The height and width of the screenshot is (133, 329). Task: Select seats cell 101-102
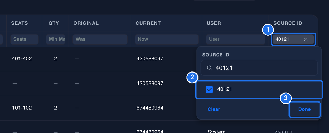click(x=22, y=108)
